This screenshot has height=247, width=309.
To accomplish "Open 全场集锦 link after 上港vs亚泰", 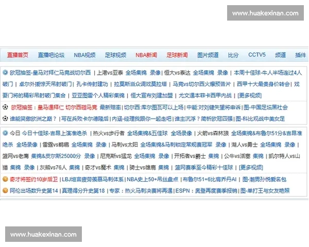I will (136, 73).
